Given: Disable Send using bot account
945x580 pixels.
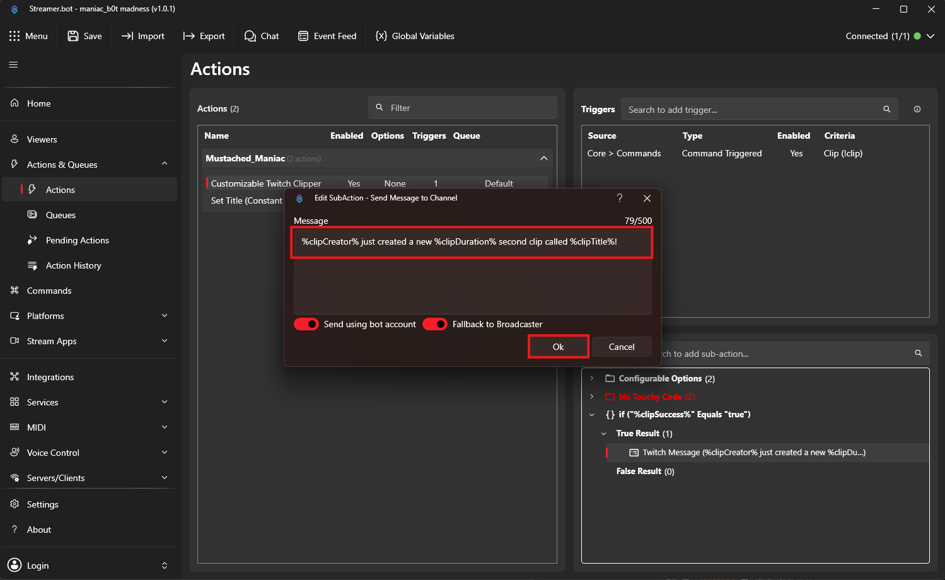Looking at the screenshot, I should pyautogui.click(x=306, y=324).
